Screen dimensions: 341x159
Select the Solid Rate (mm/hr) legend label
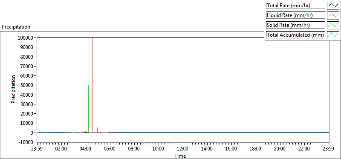(295, 25)
